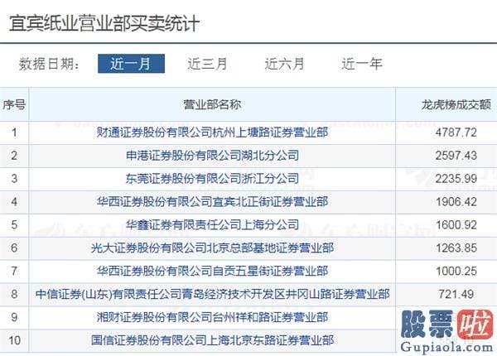Switch to the 近三月 date range
Image resolution: width=497 pixels, height=356 pixels.
click(208, 64)
